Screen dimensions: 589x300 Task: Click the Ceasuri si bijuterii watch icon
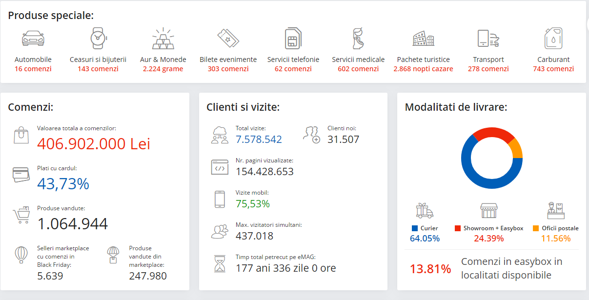98,38
